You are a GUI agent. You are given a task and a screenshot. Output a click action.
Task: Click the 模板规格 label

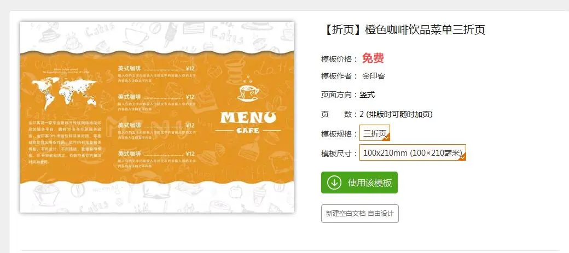(336, 134)
